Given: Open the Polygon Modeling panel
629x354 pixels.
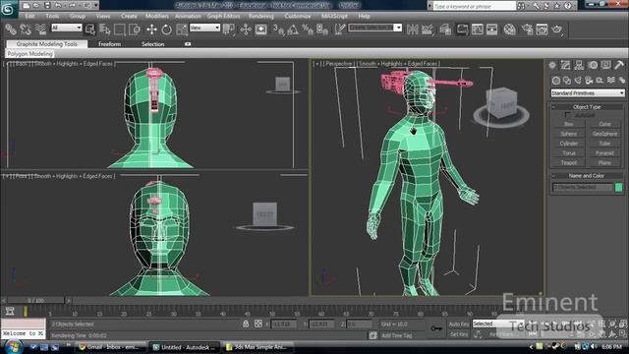Looking at the screenshot, I should tap(30, 54).
